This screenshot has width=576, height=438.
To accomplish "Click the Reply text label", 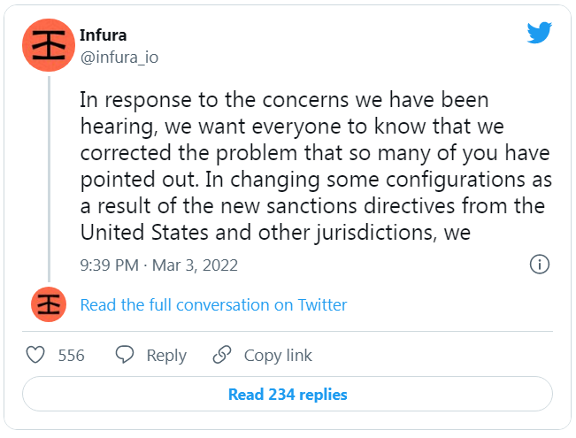I will [166, 356].
